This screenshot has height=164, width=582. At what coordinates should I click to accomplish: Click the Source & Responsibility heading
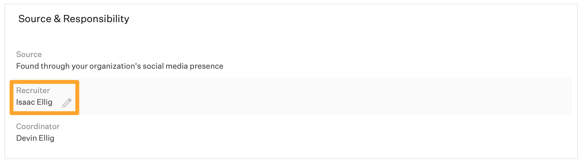[x=74, y=19]
